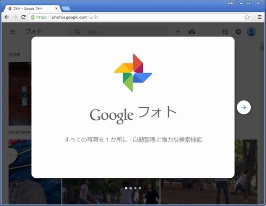Maximize the Chrome window
This screenshot has width=266, height=206.
coord(249,3)
